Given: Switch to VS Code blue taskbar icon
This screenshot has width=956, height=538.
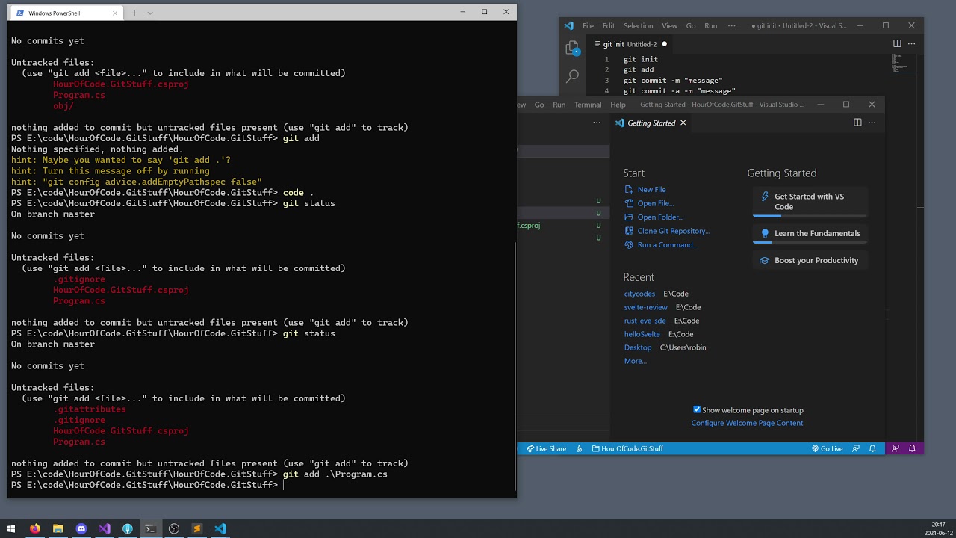Looking at the screenshot, I should click(220, 528).
